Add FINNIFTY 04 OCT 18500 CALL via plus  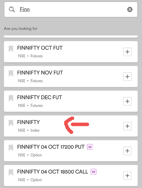127,176
